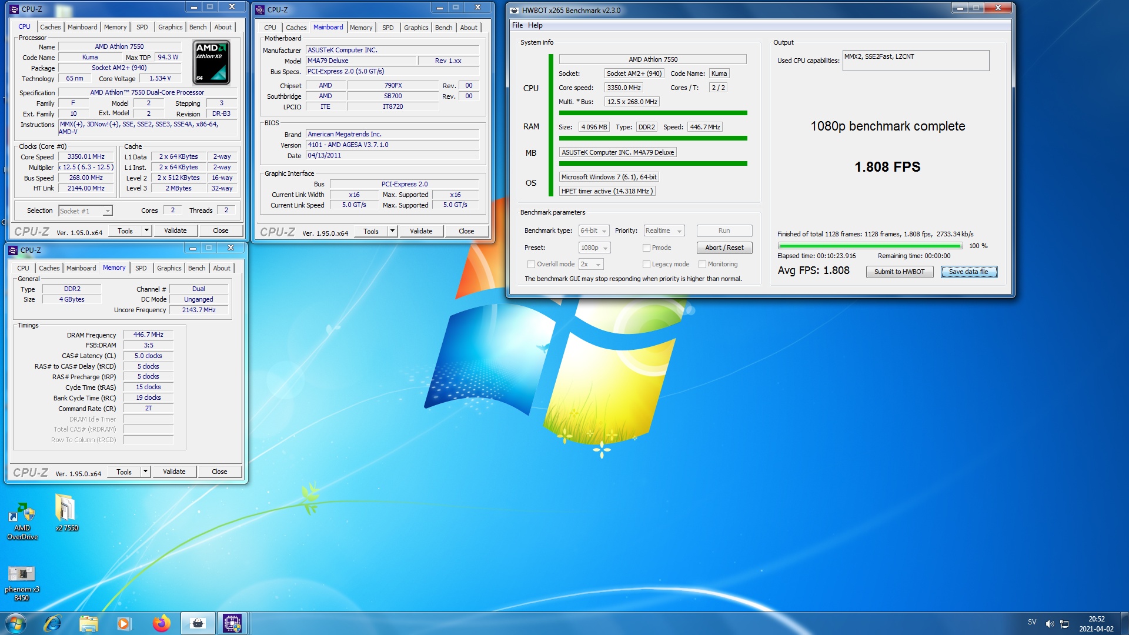
Task: Expand Tools arrow in CPU-Z Memory window
Action: click(x=145, y=472)
